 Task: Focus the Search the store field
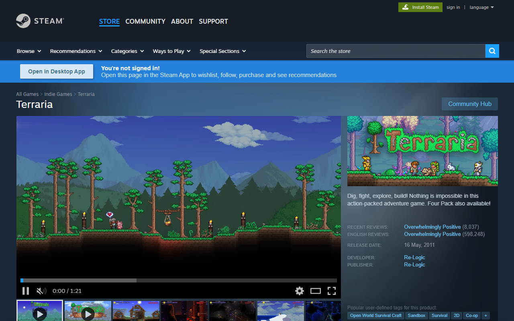coord(396,51)
